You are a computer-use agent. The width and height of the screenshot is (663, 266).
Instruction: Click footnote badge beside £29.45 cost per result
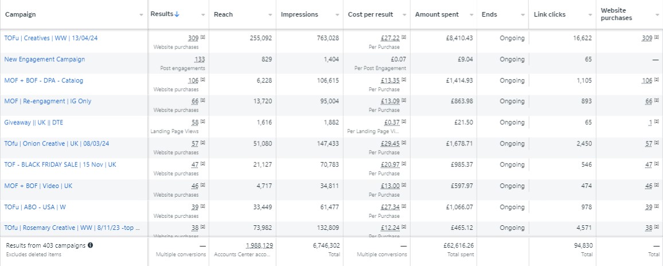[x=404, y=144]
